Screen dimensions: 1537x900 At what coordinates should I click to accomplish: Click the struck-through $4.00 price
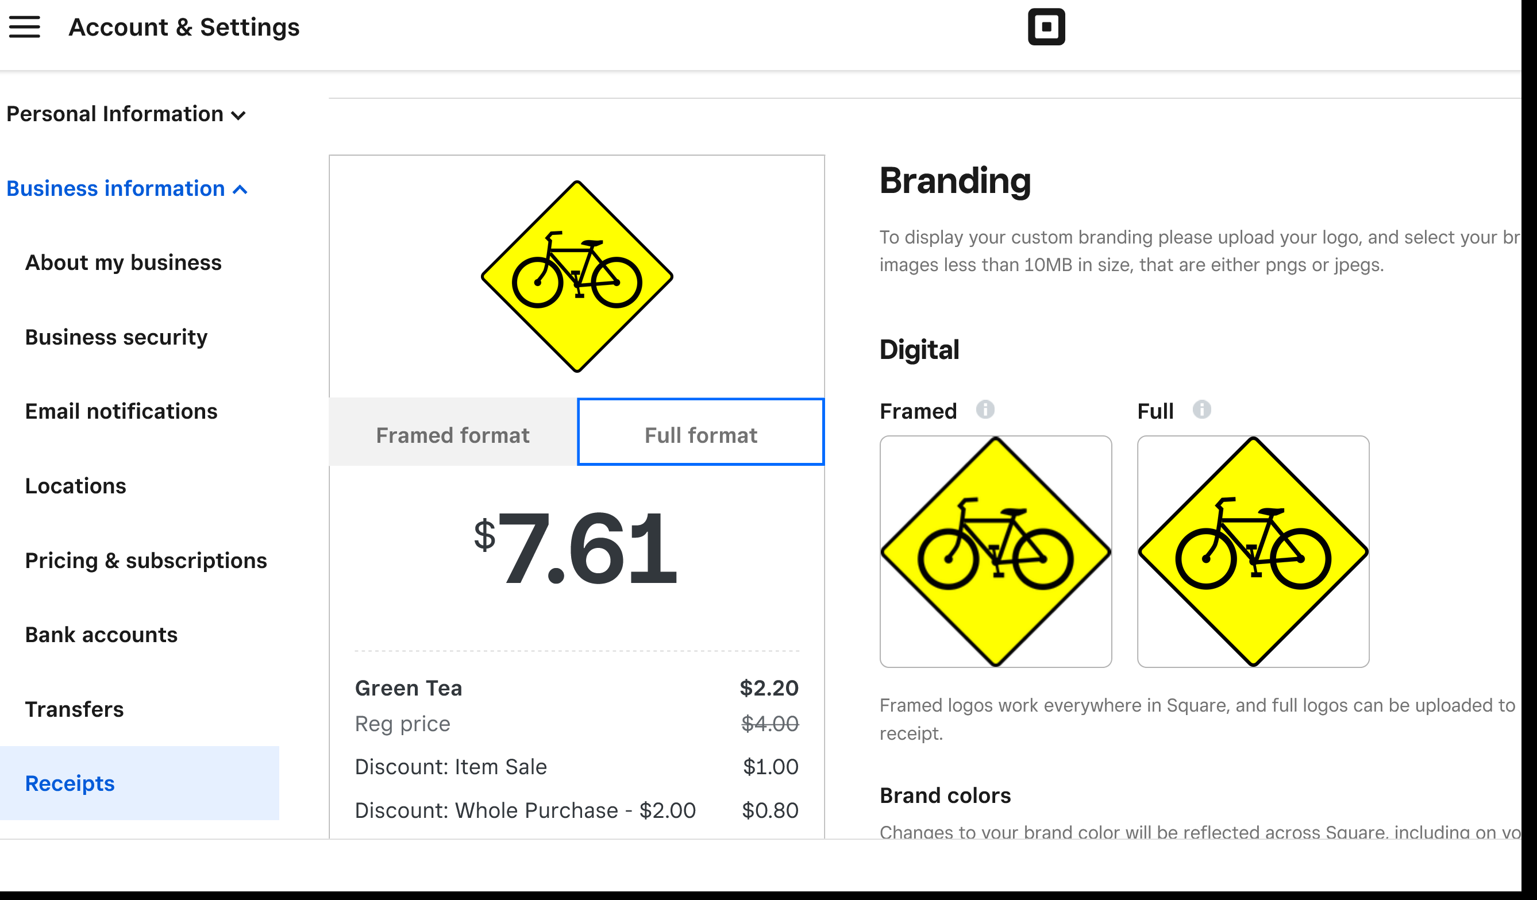(770, 723)
